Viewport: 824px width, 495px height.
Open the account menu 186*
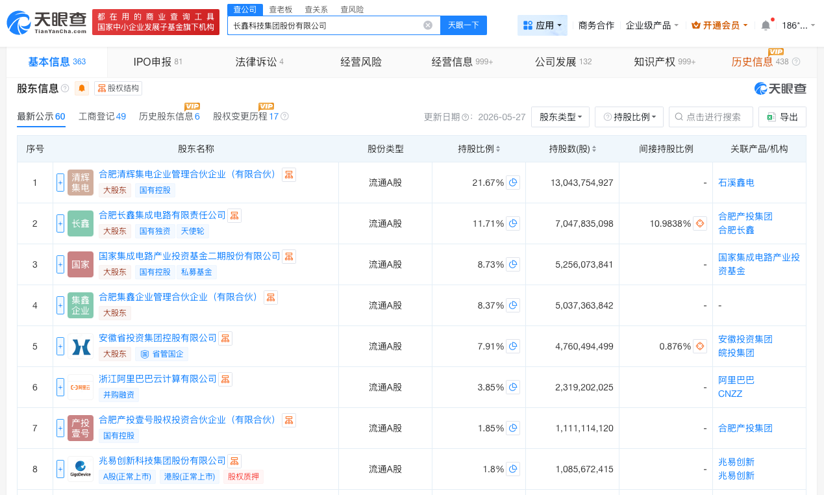pyautogui.click(x=799, y=25)
